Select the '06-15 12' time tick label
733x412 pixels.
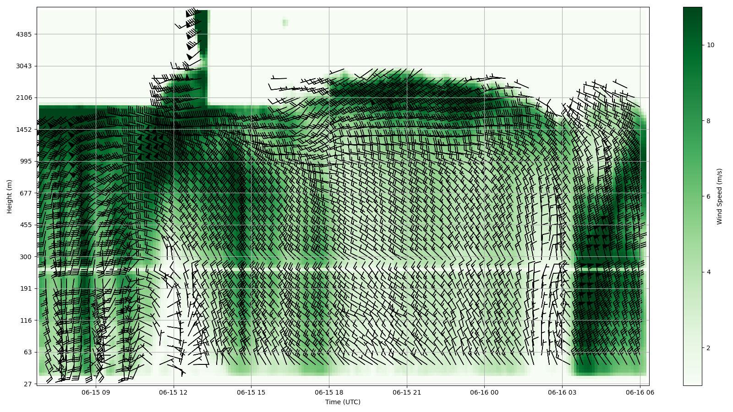coord(174,392)
